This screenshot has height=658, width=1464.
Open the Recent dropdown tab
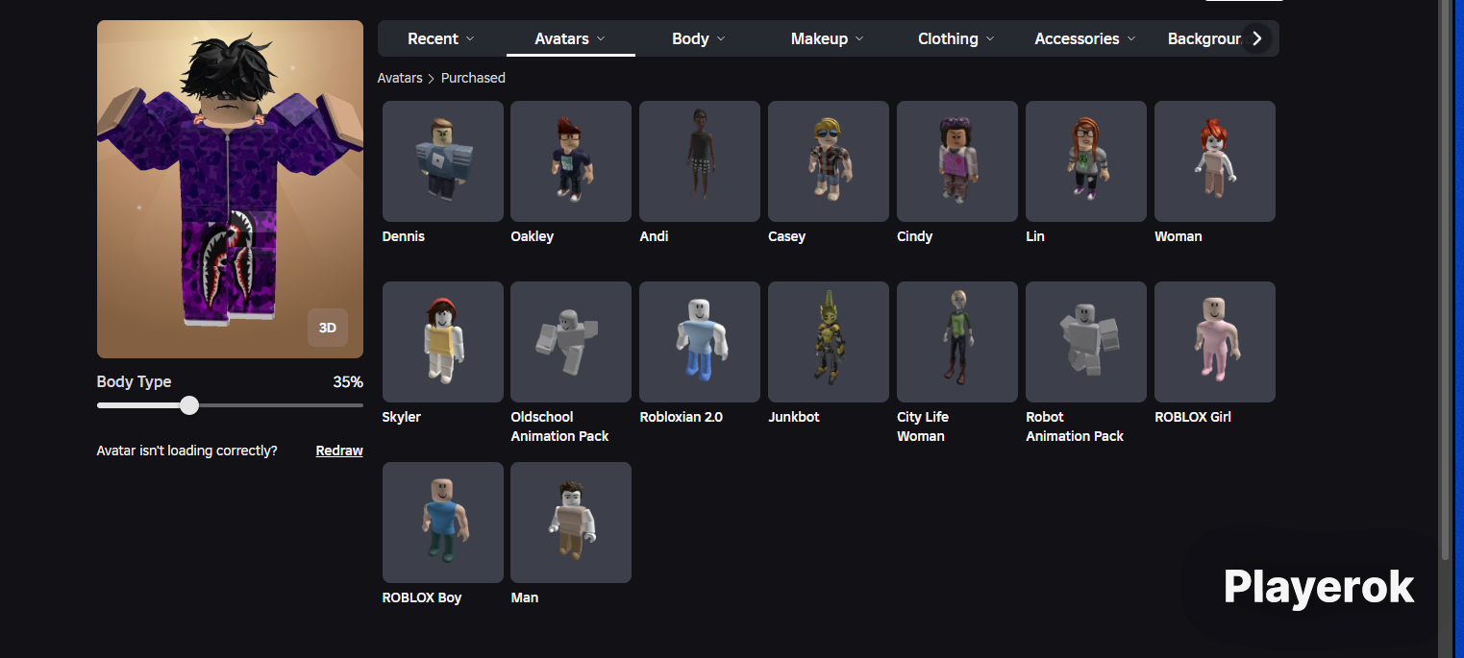pyautogui.click(x=441, y=38)
